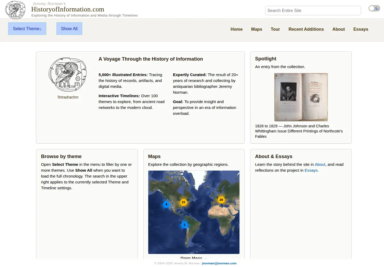This screenshot has width=384, height=267.
Task: Click the blue map marker labeled 4
Action: pos(166,205)
